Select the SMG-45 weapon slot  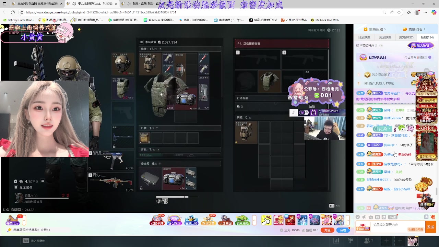click(x=111, y=161)
